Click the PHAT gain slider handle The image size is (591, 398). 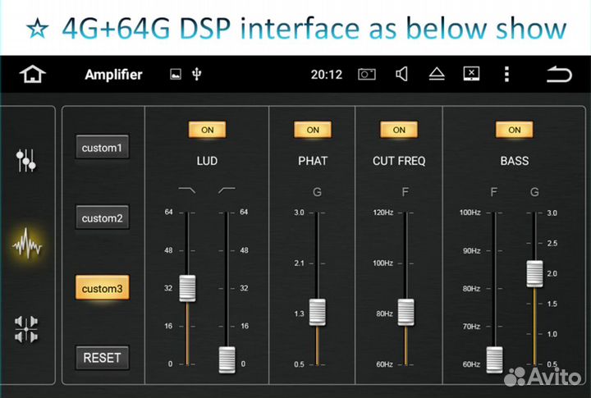[318, 312]
